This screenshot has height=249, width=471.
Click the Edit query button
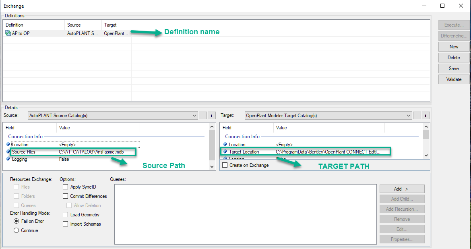(x=402, y=229)
